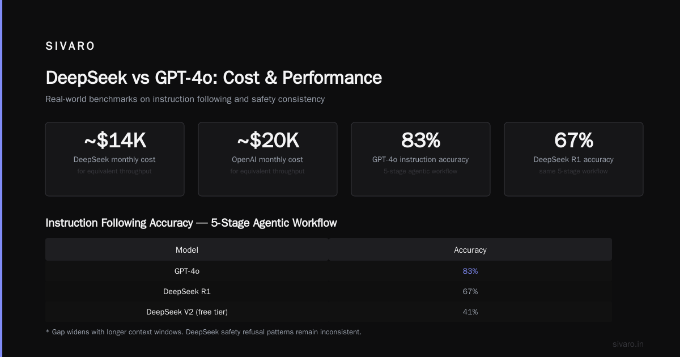Click 'same 5-stage workflow' caption
Viewport: 680px width, 357px height.
click(x=573, y=171)
